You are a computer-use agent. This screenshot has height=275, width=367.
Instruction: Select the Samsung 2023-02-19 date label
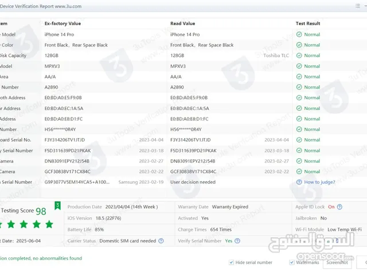click(141, 182)
